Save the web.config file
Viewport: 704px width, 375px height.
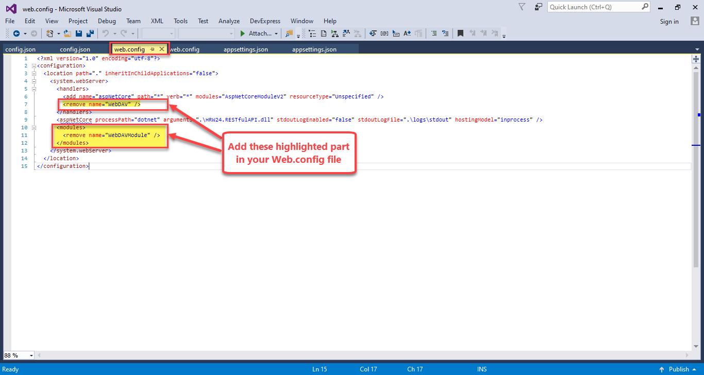tap(78, 33)
